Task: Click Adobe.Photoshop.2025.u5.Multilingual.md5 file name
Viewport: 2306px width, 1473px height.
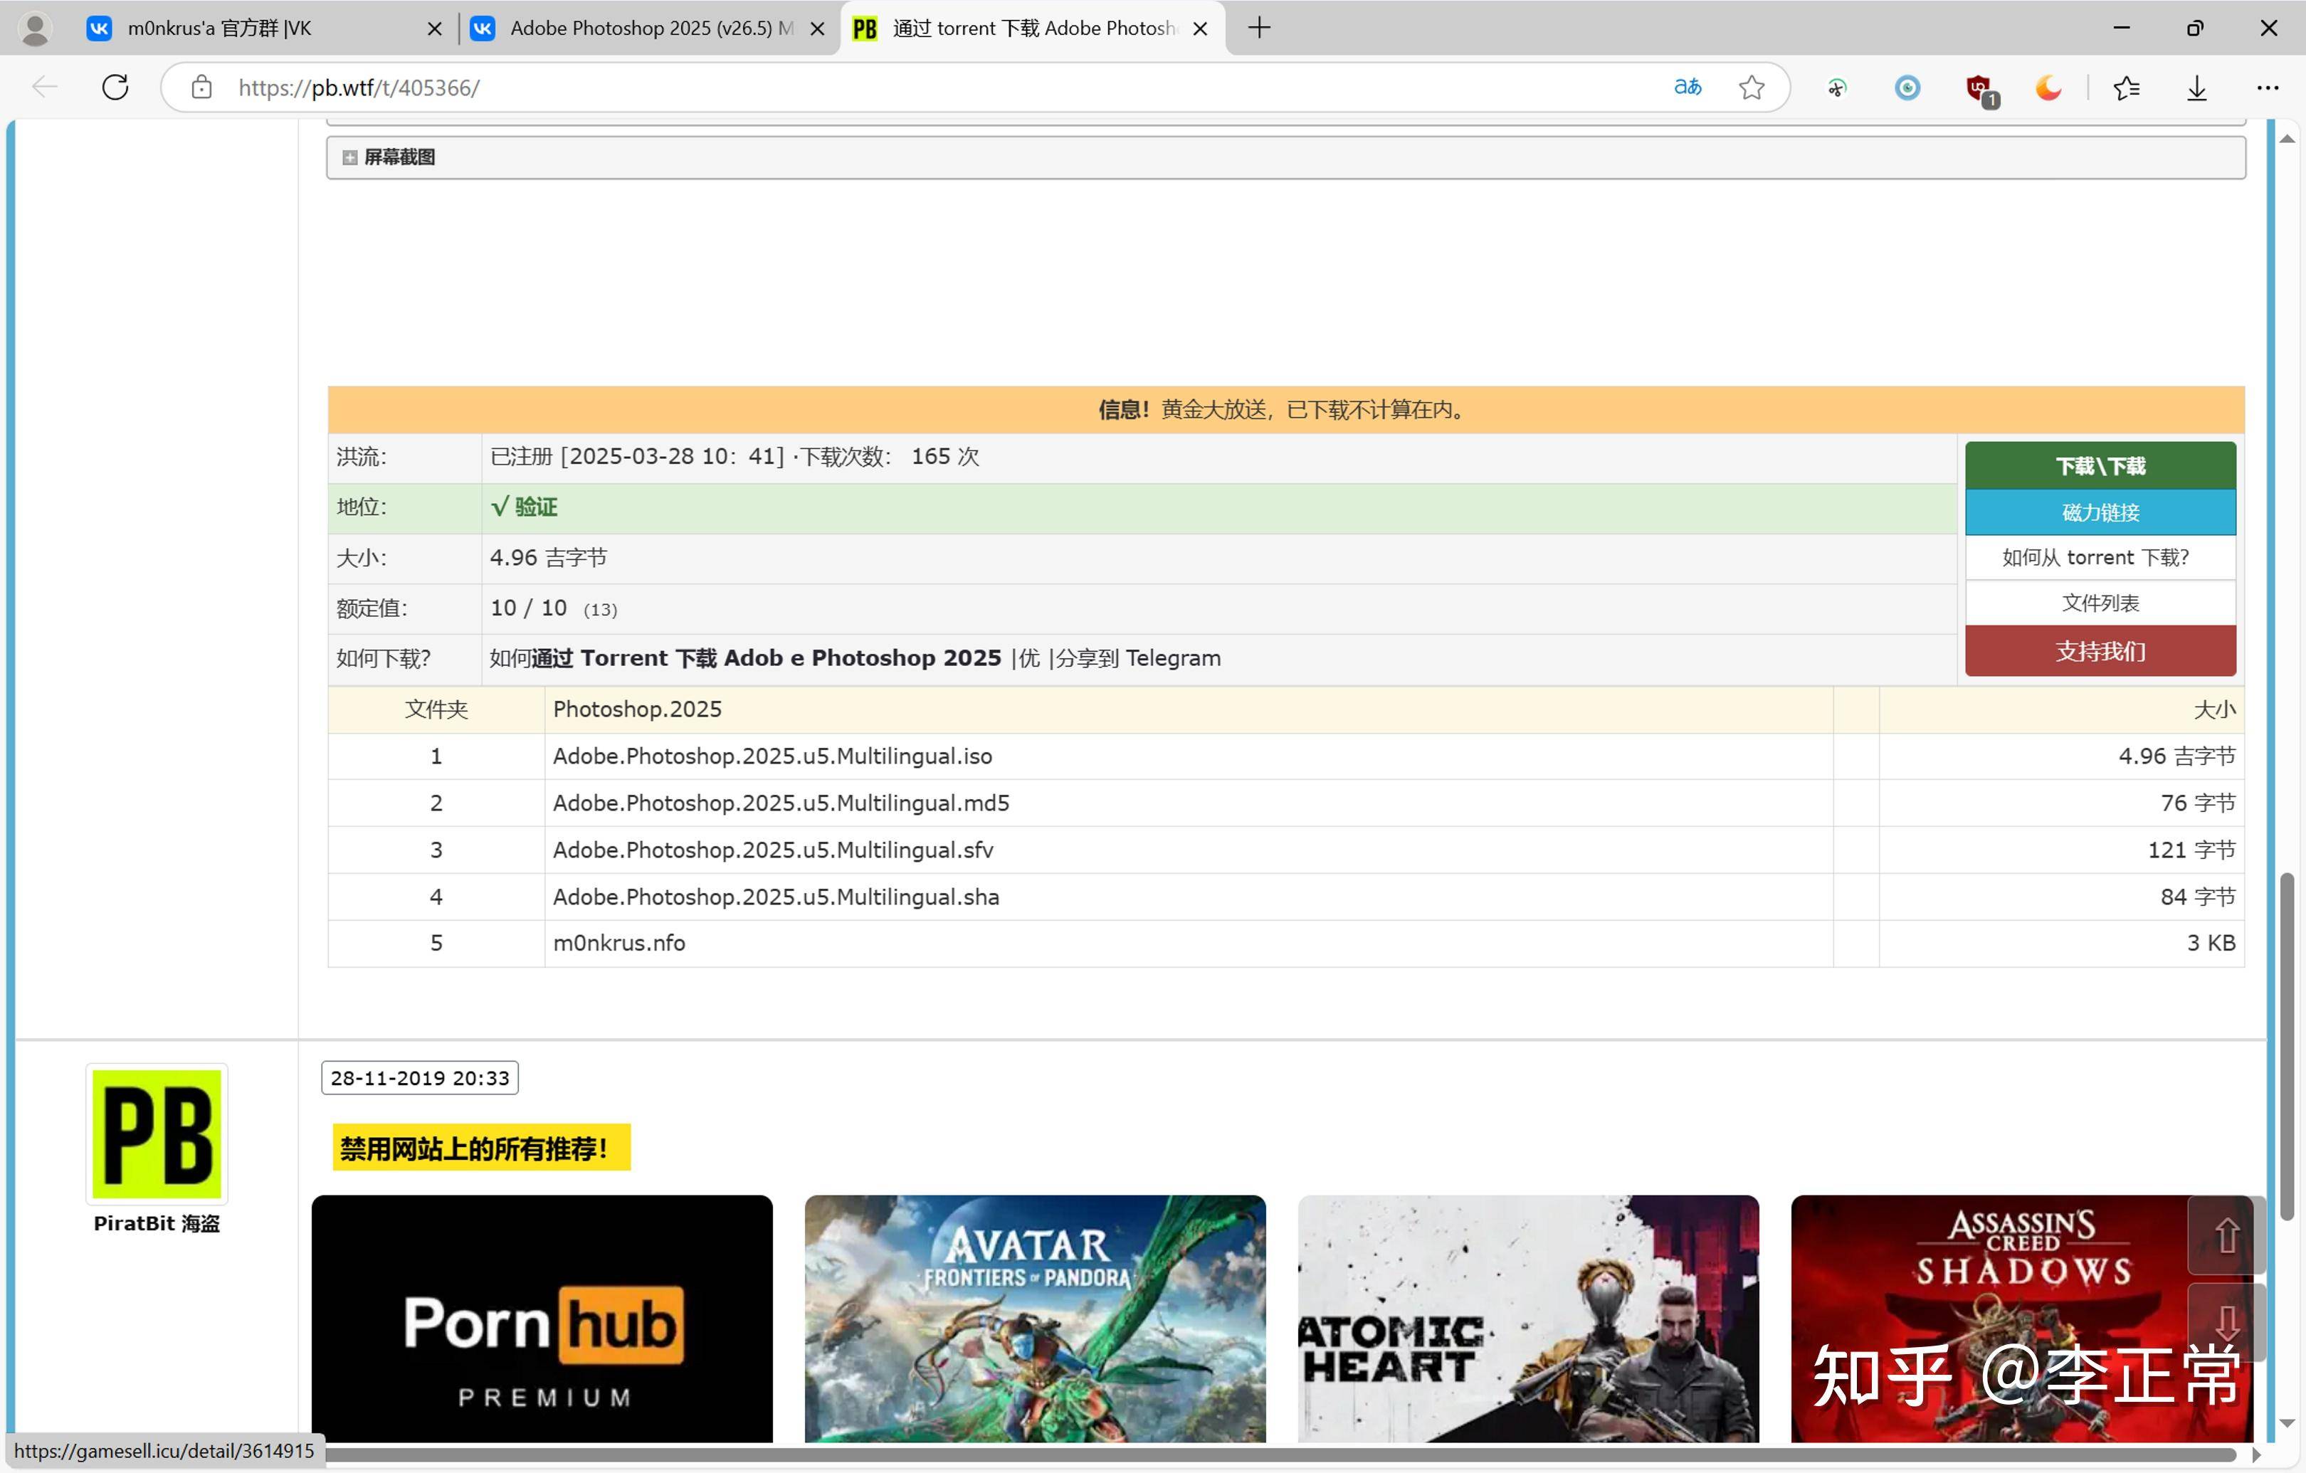Action: [781, 803]
